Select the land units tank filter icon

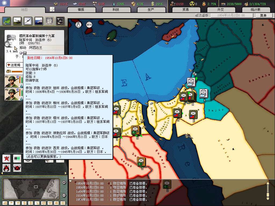click(x=17, y=21)
